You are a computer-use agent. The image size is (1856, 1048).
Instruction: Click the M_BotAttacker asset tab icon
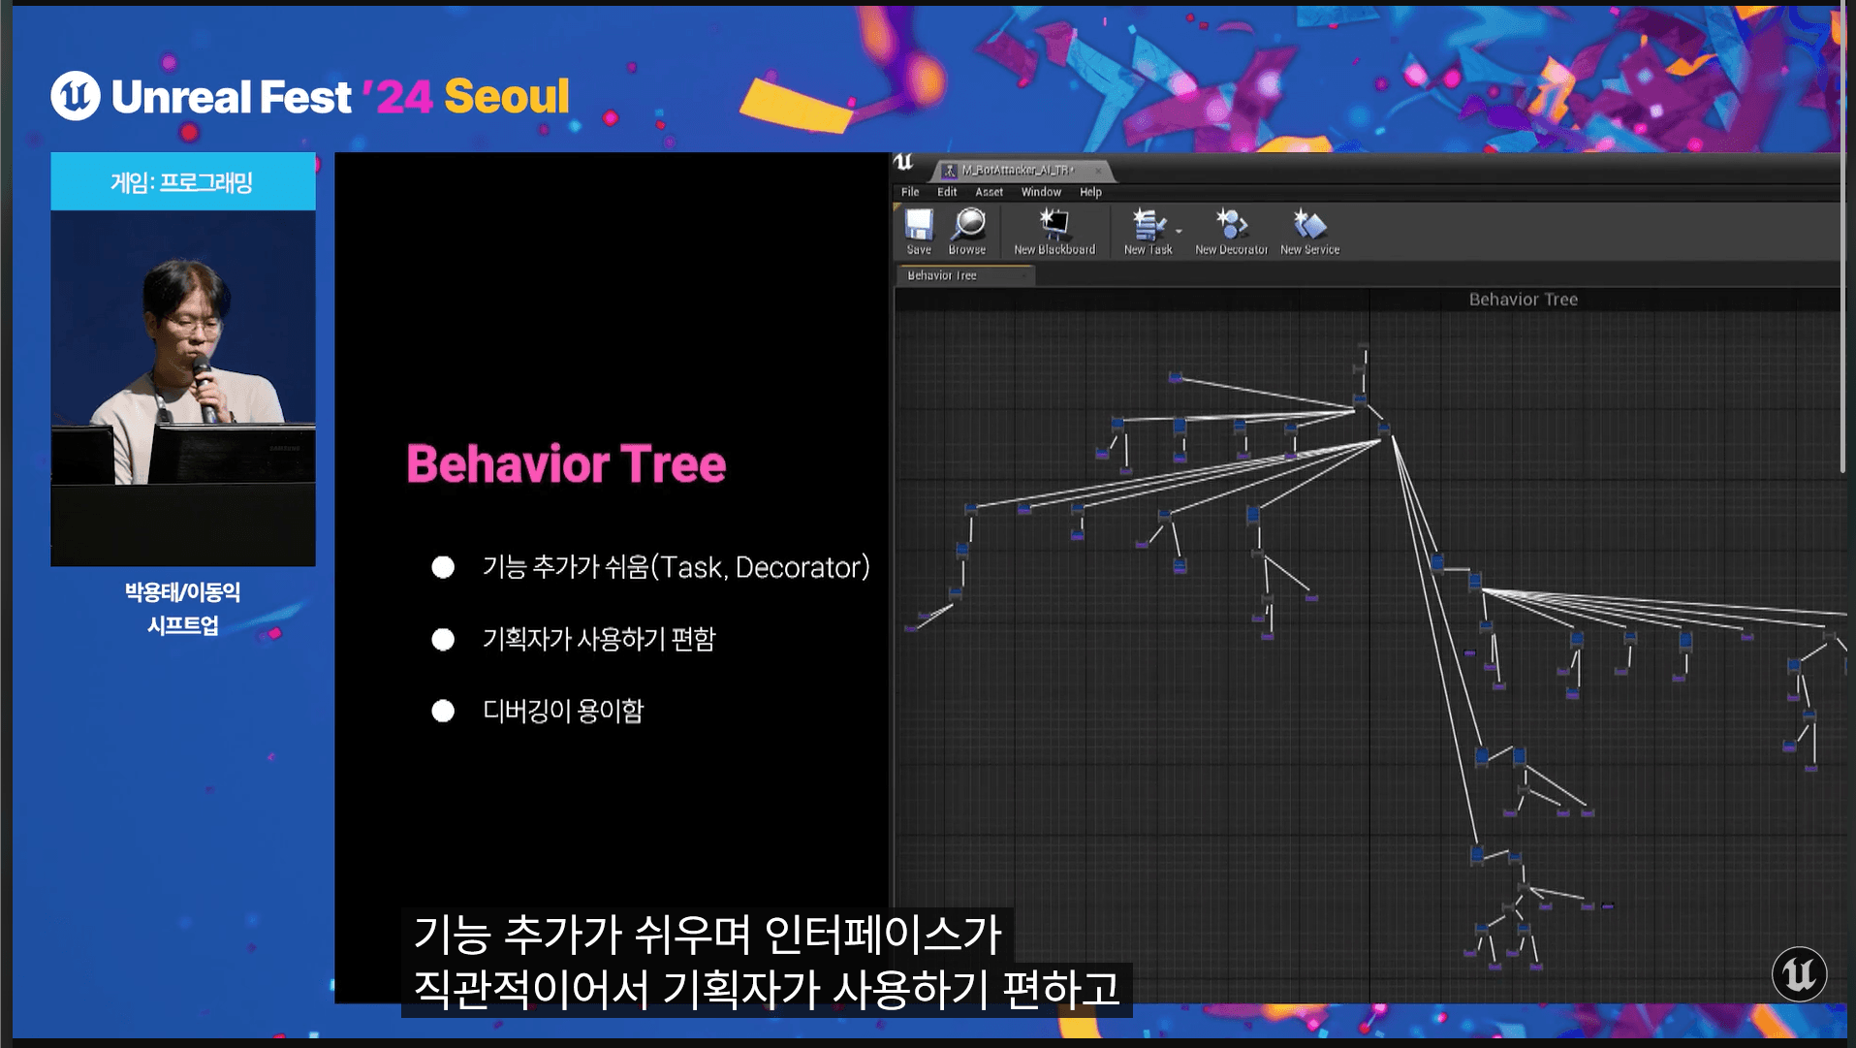click(950, 171)
